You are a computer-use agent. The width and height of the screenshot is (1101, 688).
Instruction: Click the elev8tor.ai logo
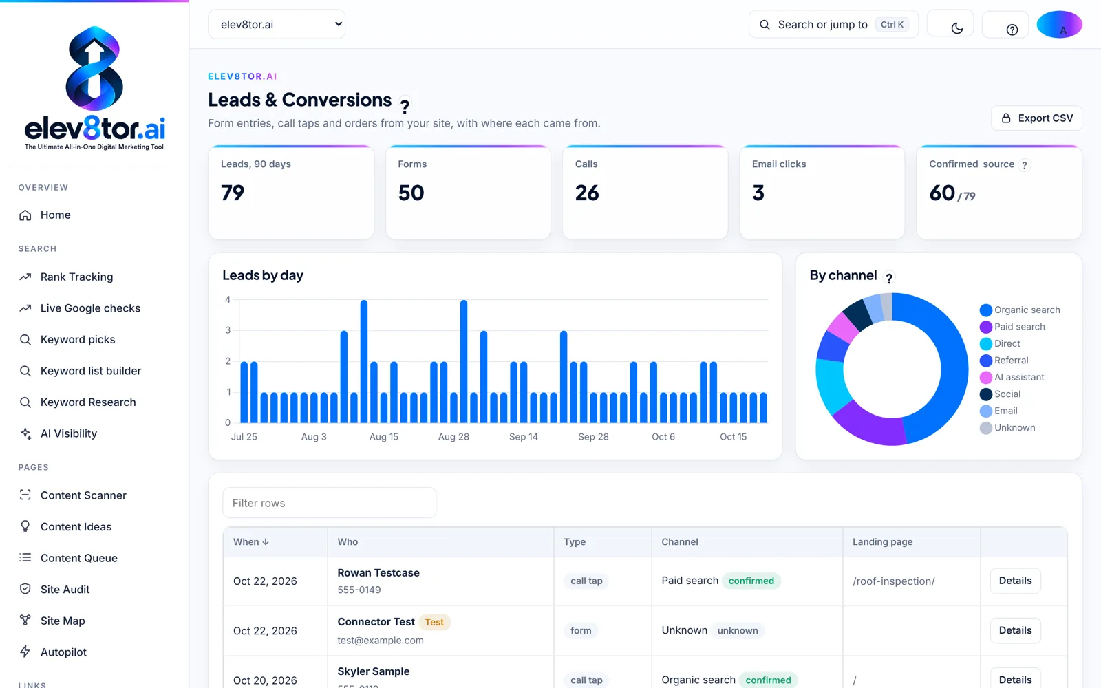coord(94,88)
